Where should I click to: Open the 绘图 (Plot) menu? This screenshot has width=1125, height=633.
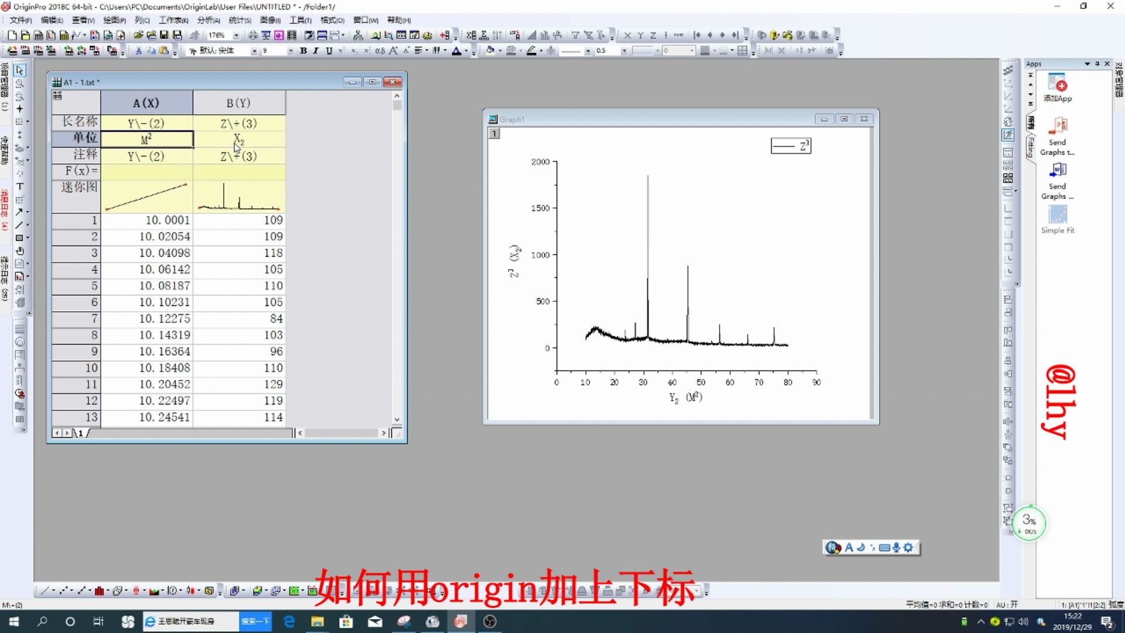[x=114, y=21]
